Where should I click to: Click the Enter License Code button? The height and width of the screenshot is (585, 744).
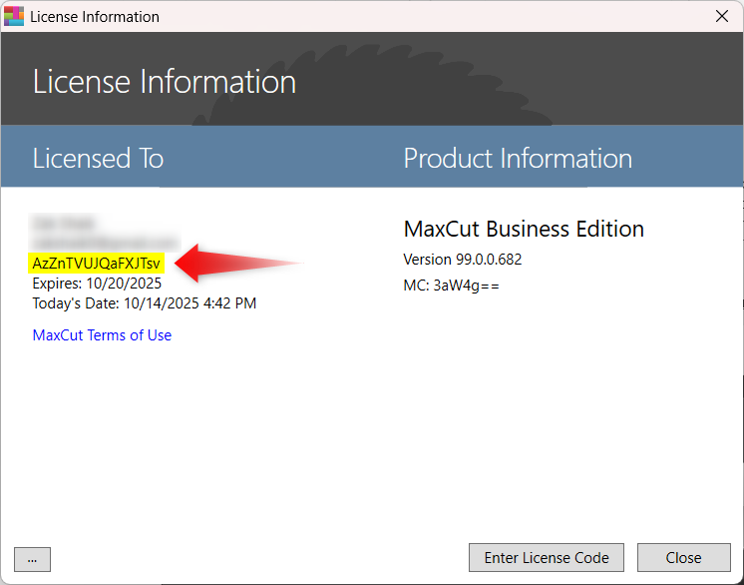[x=547, y=558]
